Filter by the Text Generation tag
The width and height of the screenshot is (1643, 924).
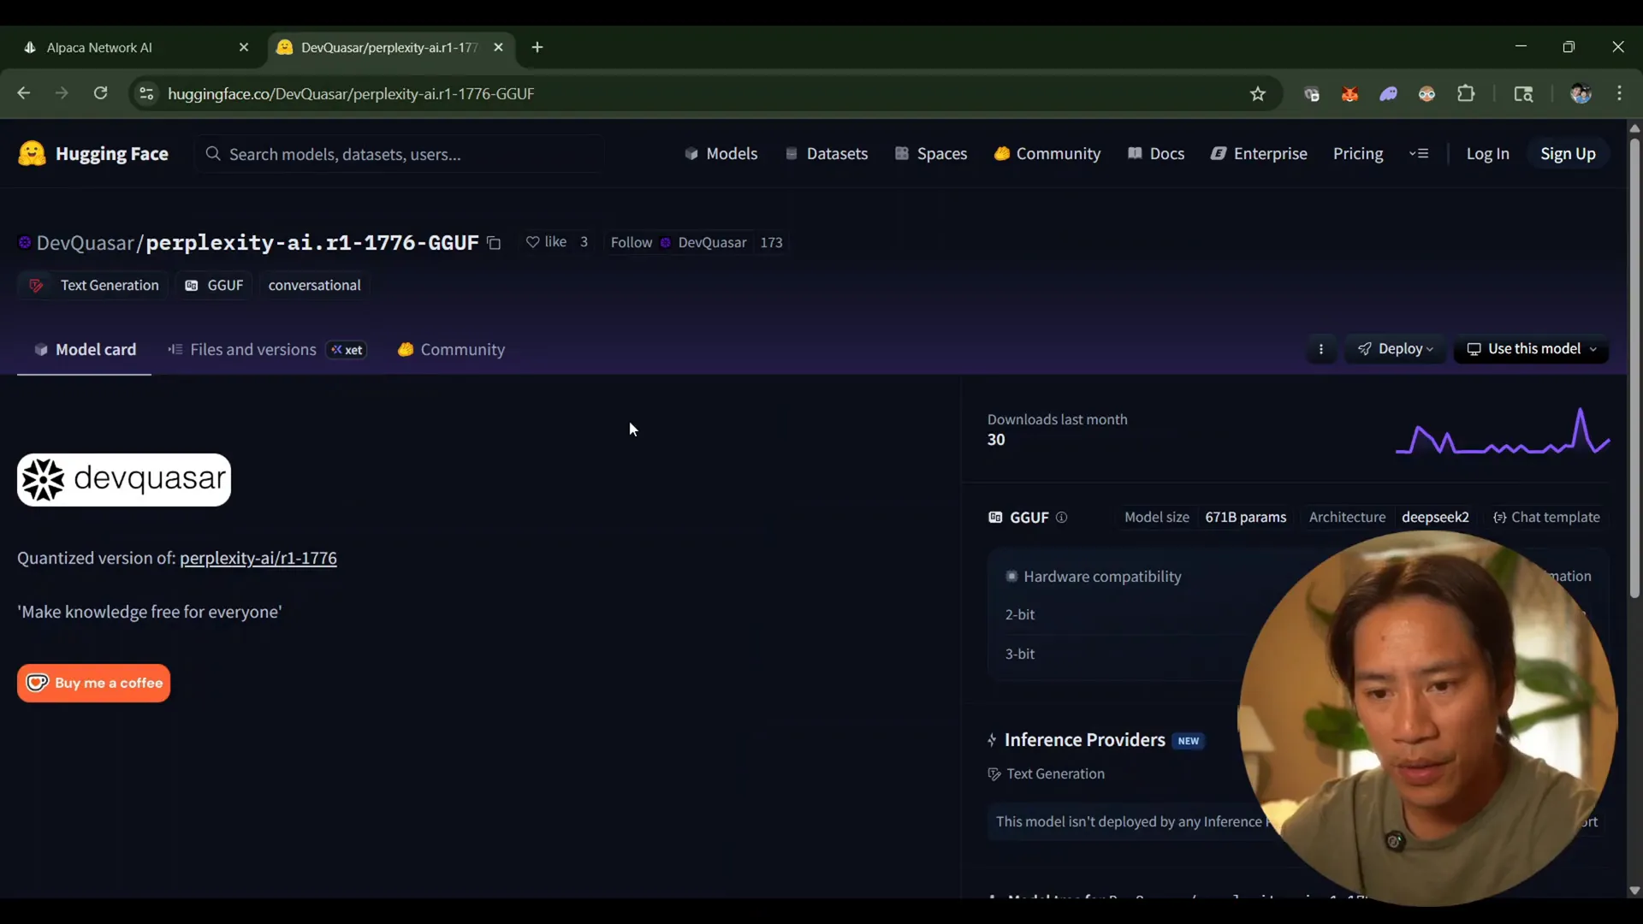click(x=93, y=286)
